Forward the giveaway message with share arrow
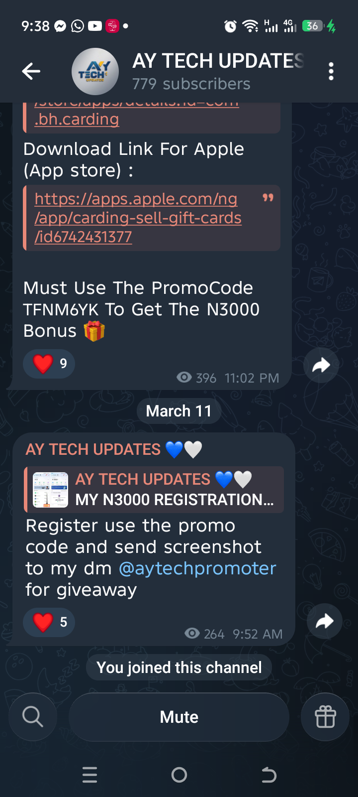This screenshot has height=797, width=358. 324,621
